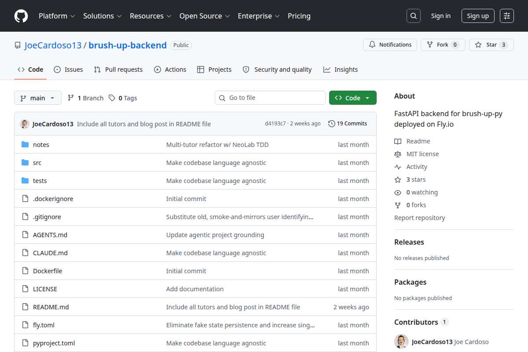Click the pyproject.toml file icon
This screenshot has width=528, height=352.
tap(25, 343)
